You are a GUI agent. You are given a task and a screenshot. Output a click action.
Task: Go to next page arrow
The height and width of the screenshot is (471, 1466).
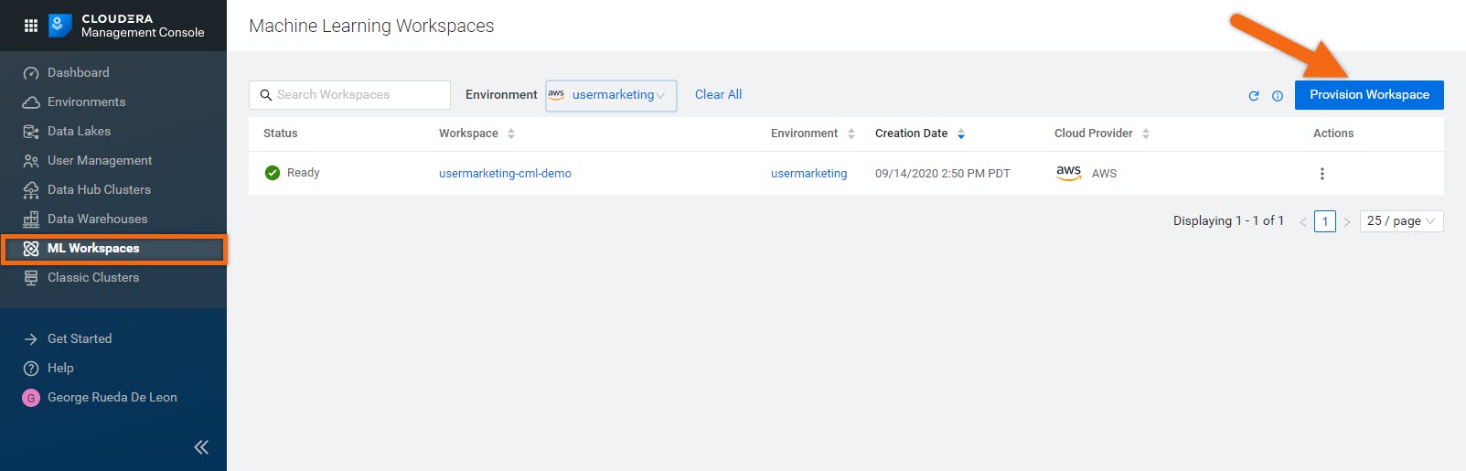click(1347, 221)
